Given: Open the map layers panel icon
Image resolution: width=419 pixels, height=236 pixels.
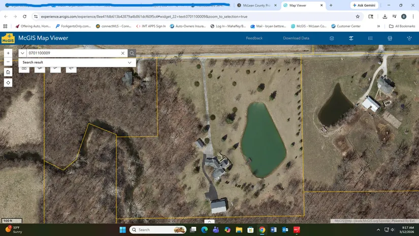Looking at the screenshot, I should pyautogui.click(x=332, y=38).
